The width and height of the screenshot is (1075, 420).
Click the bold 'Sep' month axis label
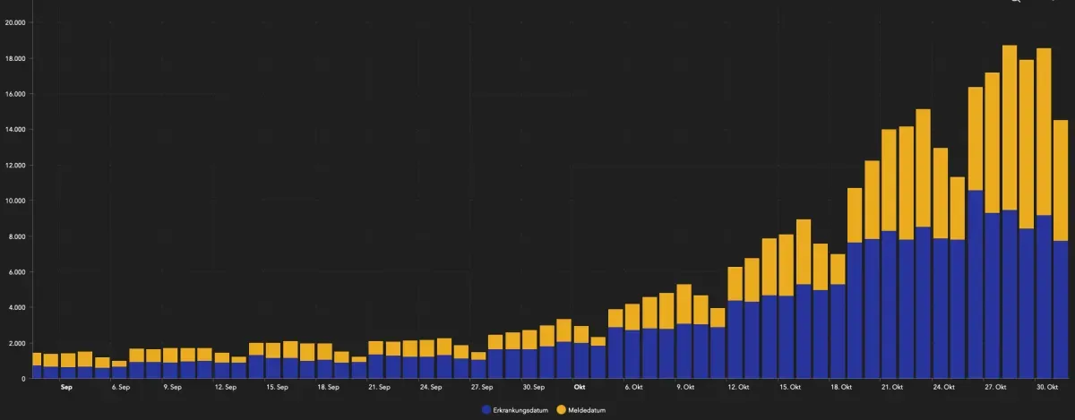[66, 388]
